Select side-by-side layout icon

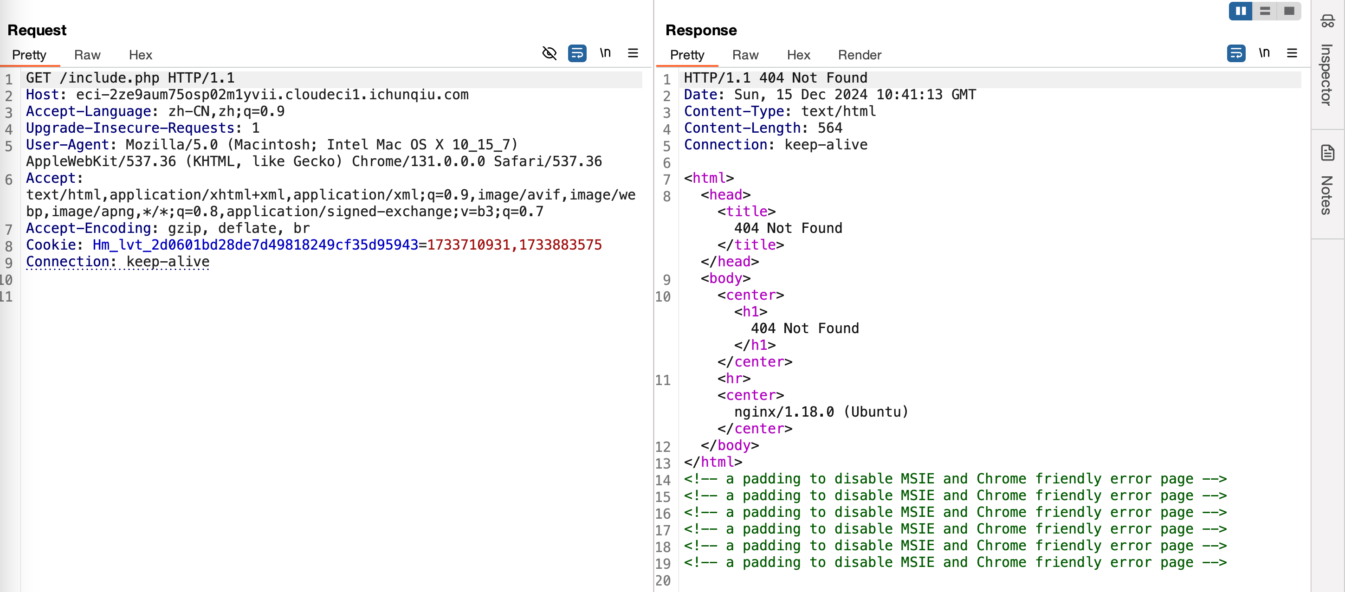(1241, 11)
